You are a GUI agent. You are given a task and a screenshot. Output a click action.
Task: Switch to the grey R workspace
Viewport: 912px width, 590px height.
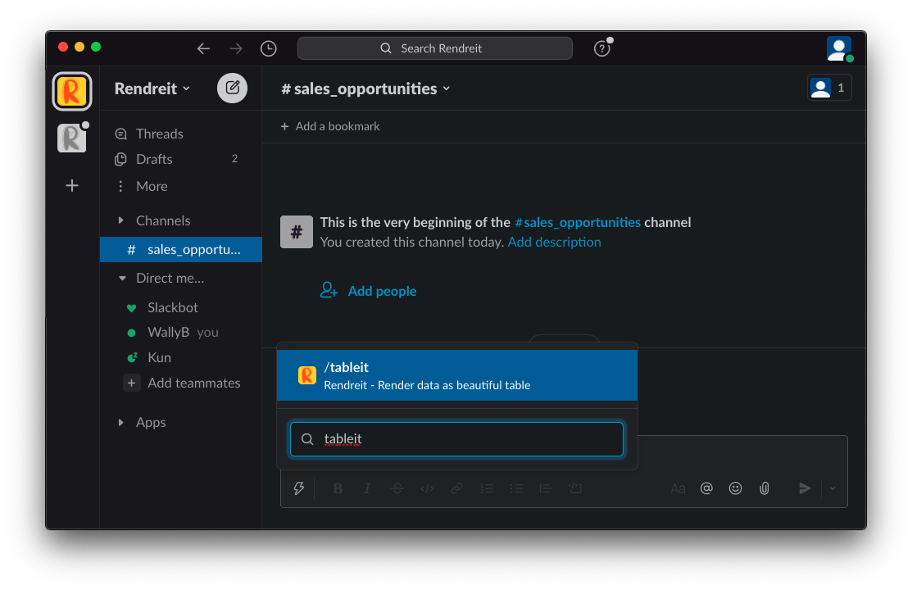[x=71, y=138]
